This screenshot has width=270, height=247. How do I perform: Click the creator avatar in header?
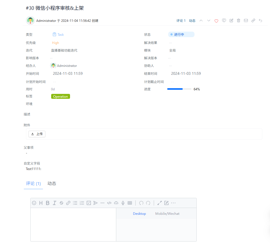pos(30,21)
